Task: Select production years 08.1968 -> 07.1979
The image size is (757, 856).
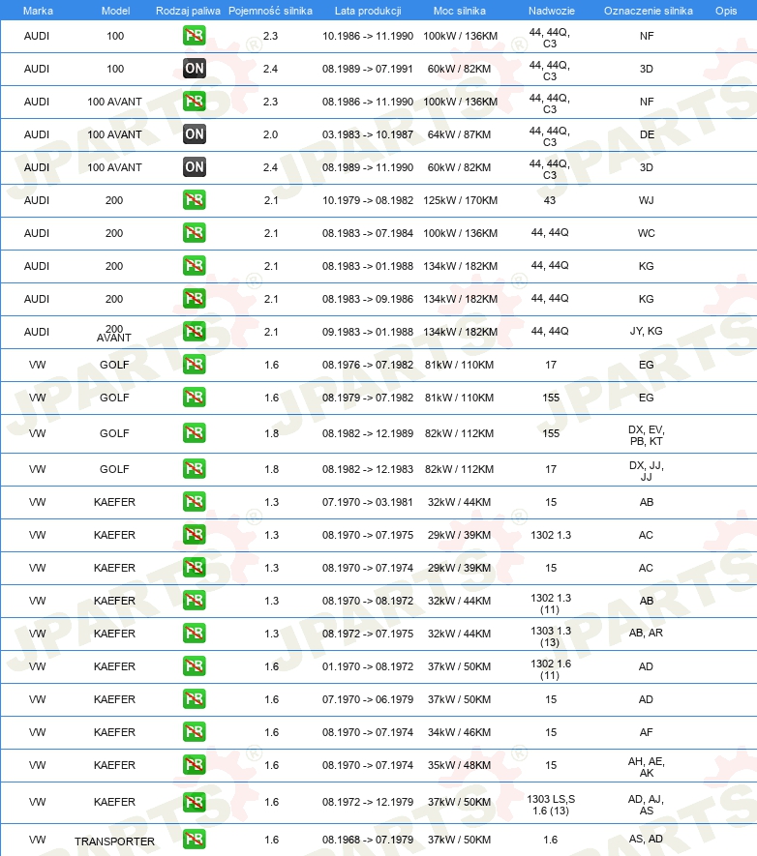Action: 368,840
